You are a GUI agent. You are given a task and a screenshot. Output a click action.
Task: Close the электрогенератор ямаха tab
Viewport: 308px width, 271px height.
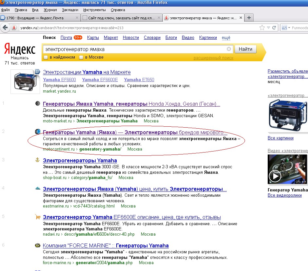241,18
